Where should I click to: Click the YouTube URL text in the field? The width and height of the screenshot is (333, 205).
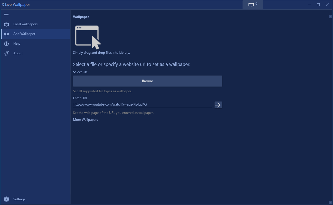click(x=110, y=104)
